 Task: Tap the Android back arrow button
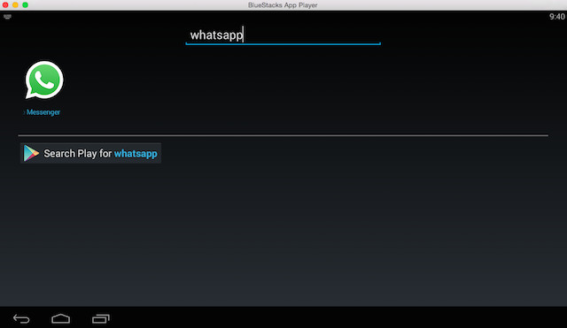tap(21, 318)
